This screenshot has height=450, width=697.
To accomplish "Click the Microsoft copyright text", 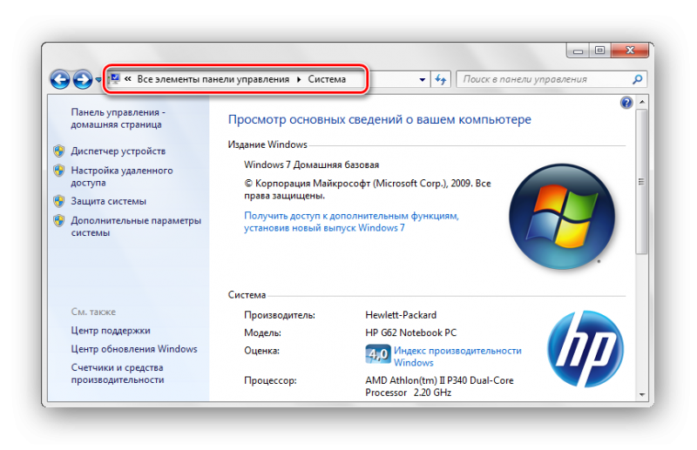I will (368, 190).
